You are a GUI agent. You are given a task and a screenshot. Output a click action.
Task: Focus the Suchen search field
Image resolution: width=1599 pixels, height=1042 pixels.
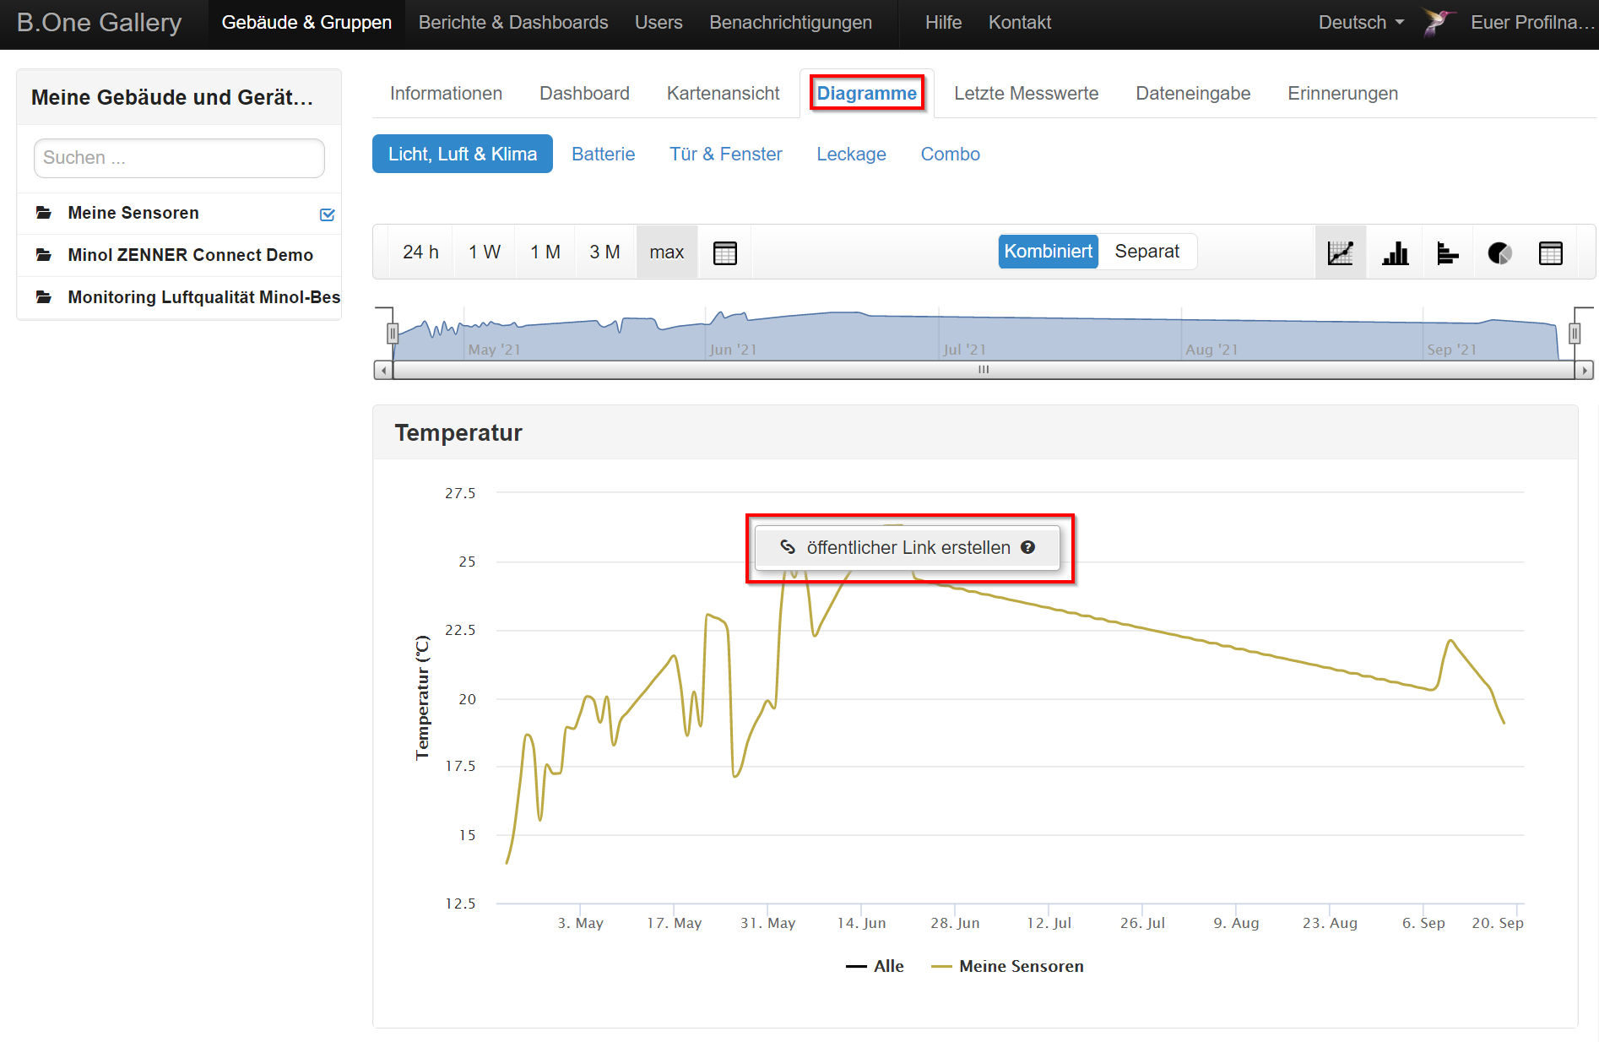tap(179, 158)
